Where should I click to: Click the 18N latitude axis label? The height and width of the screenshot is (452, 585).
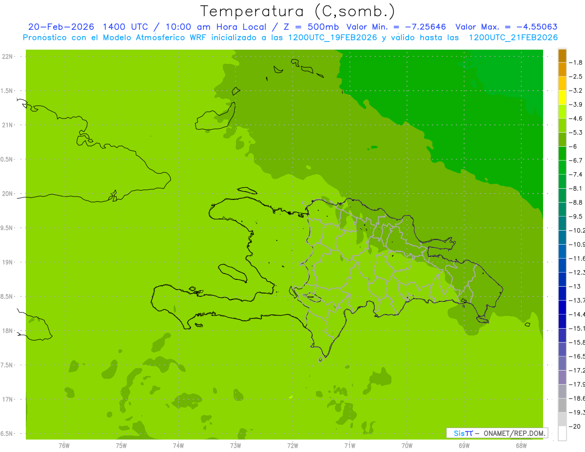click(x=7, y=331)
